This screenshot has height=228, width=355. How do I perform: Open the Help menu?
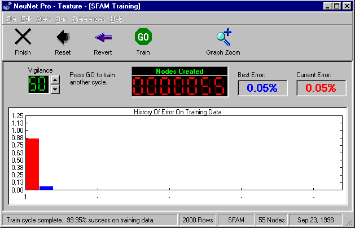(x=116, y=19)
